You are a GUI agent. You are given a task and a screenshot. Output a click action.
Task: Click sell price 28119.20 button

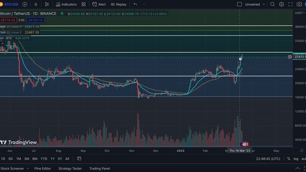click(x=8, y=20)
